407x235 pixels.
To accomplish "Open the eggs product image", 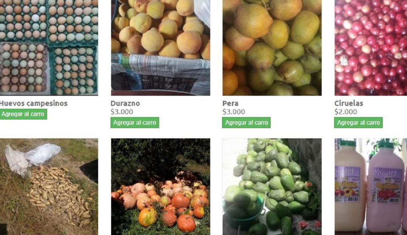I will point(49,48).
